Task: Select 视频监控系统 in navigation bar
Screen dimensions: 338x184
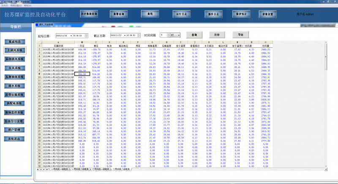Action: (14, 112)
